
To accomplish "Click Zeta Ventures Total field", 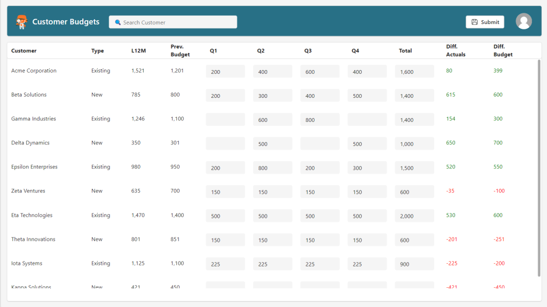I will click(x=415, y=192).
